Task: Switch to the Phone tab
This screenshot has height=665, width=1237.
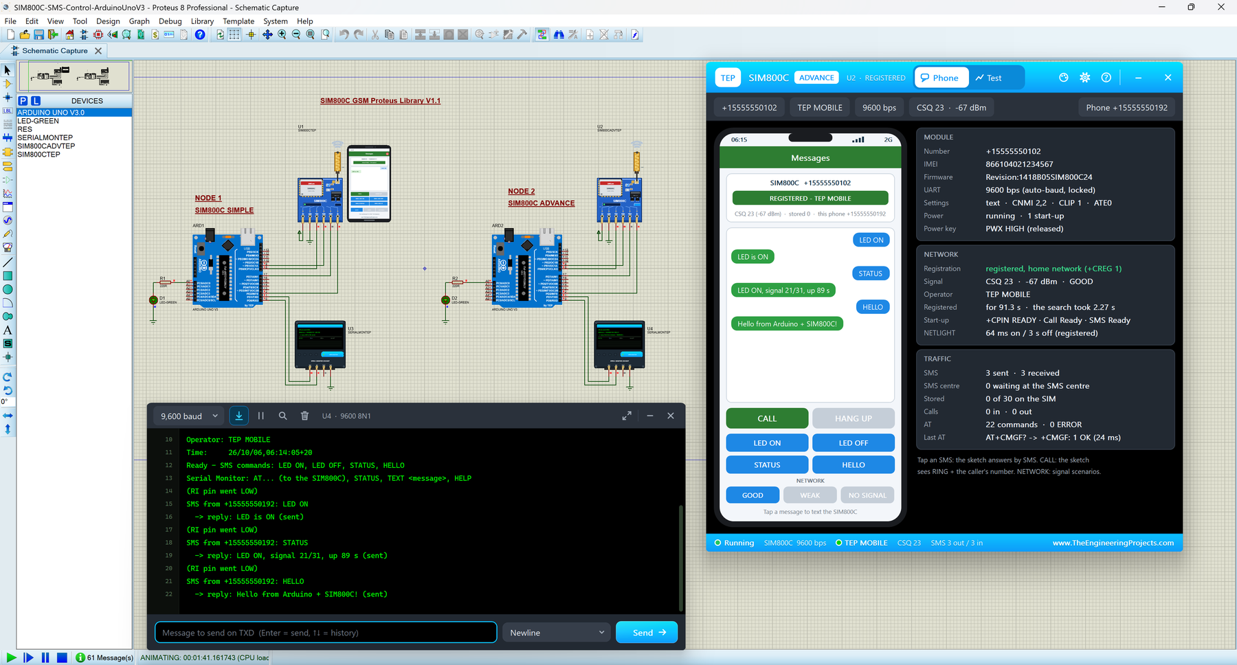Action: click(x=941, y=78)
